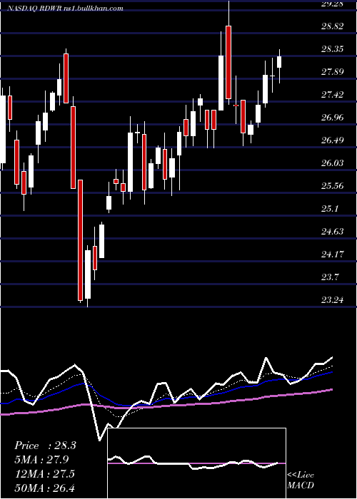Screen dimensions: 357x499
Task: Click the 27.89 price axis label
Action: pos(332,72)
